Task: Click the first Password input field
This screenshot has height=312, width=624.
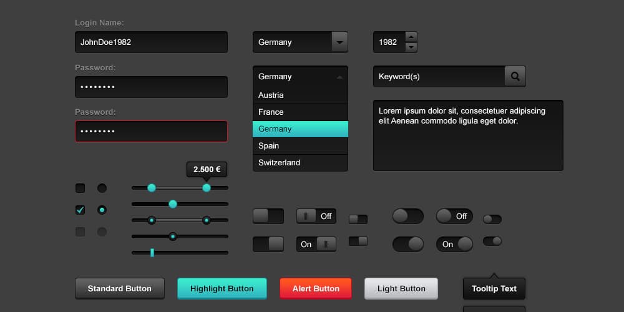Action: coord(151,87)
